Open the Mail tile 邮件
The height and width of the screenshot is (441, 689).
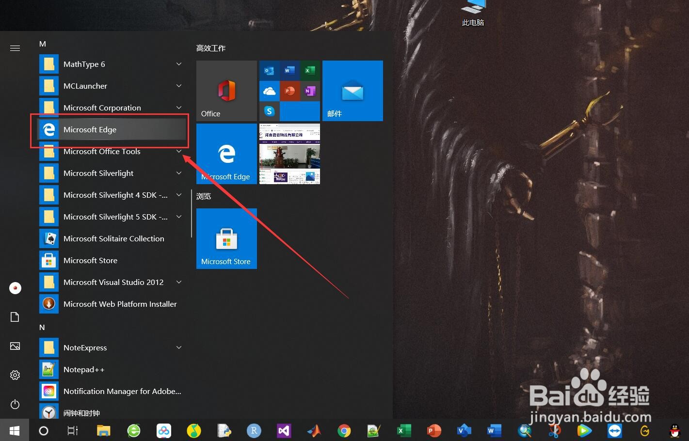[353, 91]
